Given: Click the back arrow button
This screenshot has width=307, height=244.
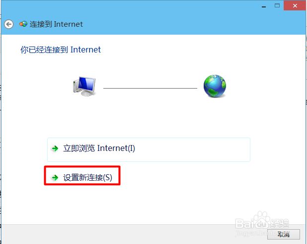Looking at the screenshot, I should click(9, 24).
